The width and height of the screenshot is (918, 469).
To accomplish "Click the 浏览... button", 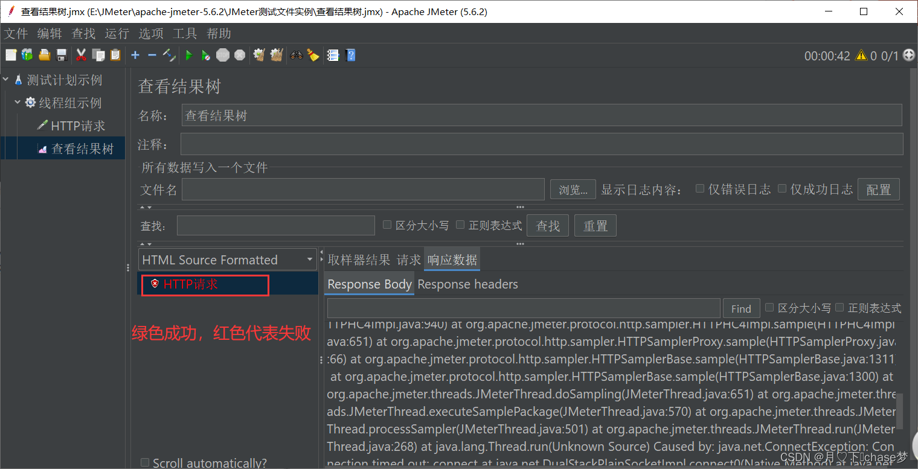I will (573, 190).
